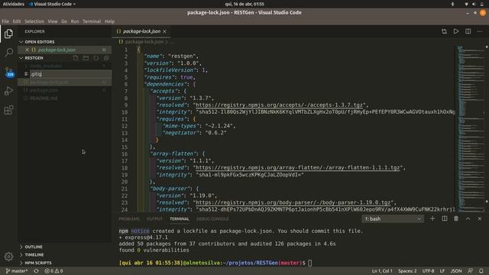Image resolution: width=489 pixels, height=275 pixels.
Task: Click New File icon in RESTGEN header
Action: click(76, 58)
